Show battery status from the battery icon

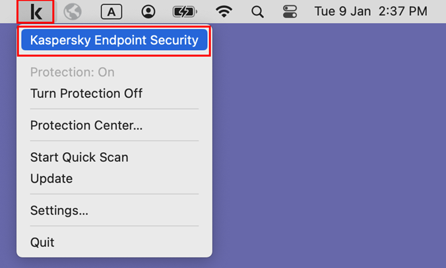[x=185, y=11]
